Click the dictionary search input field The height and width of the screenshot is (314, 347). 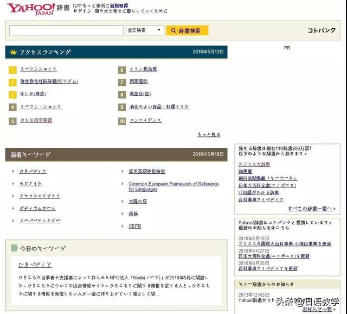pos(66,30)
